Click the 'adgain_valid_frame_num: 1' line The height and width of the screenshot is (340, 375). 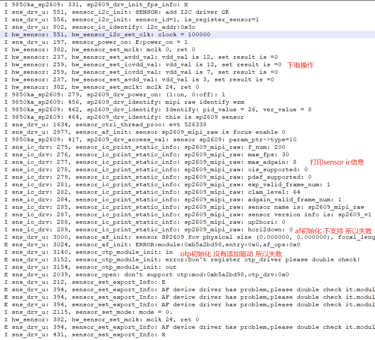(173, 200)
